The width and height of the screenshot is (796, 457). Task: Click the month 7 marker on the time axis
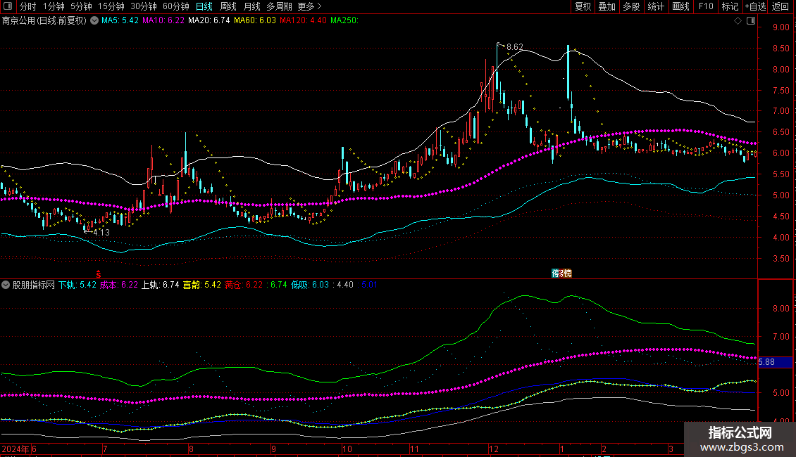tap(105, 449)
